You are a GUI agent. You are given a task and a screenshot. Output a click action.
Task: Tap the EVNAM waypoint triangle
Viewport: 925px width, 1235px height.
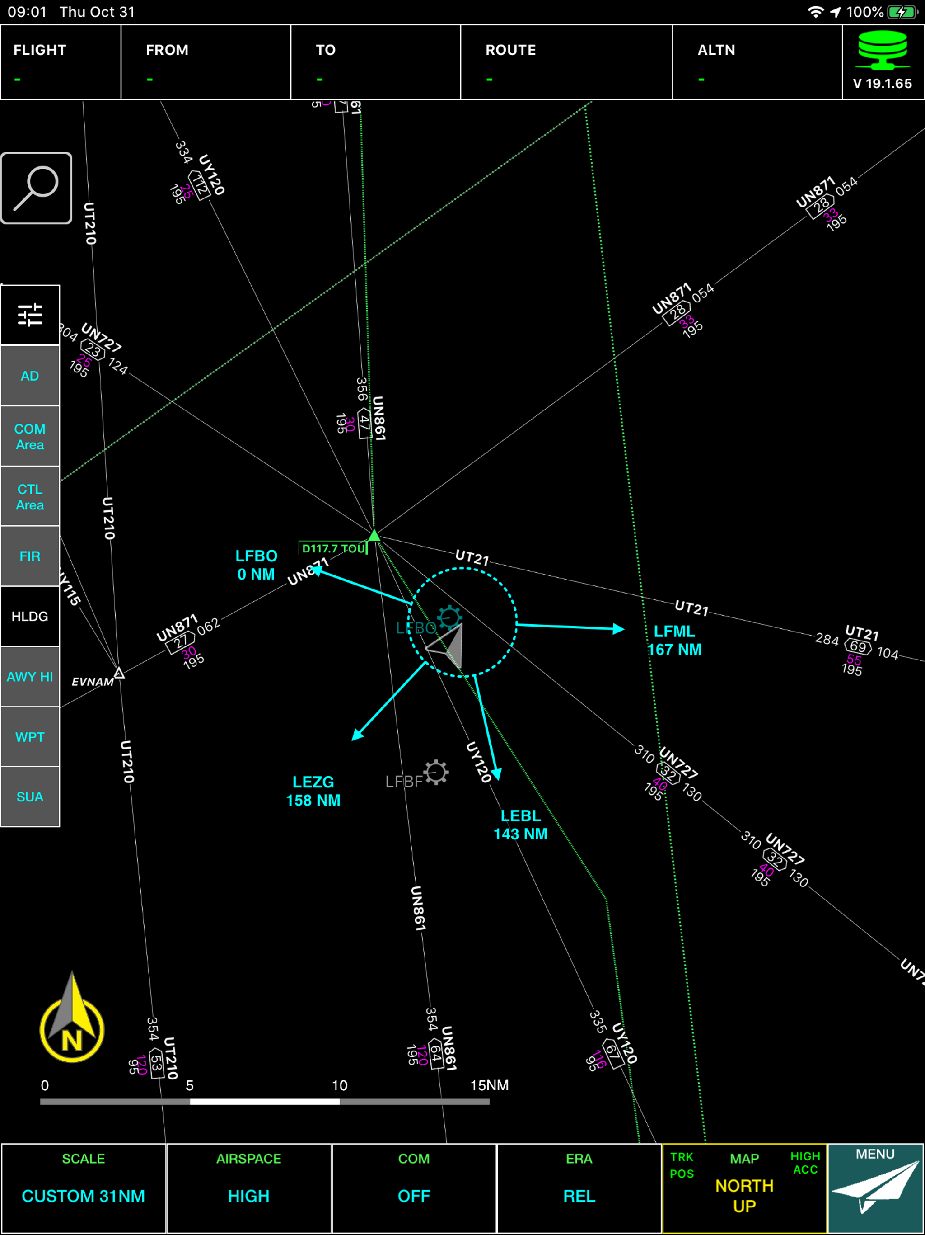coord(119,673)
